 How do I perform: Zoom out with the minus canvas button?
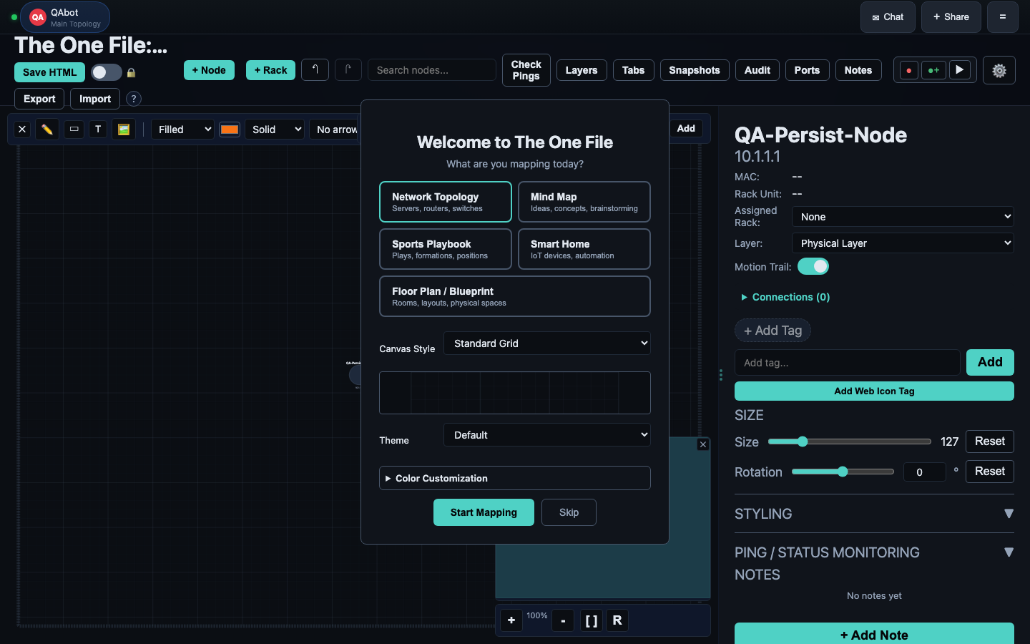[563, 620]
